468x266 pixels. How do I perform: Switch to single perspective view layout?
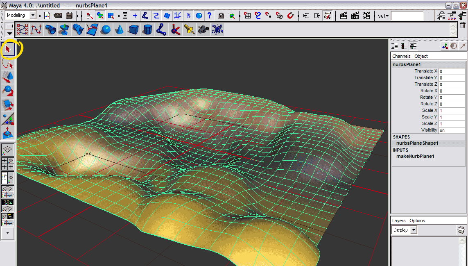(8, 150)
